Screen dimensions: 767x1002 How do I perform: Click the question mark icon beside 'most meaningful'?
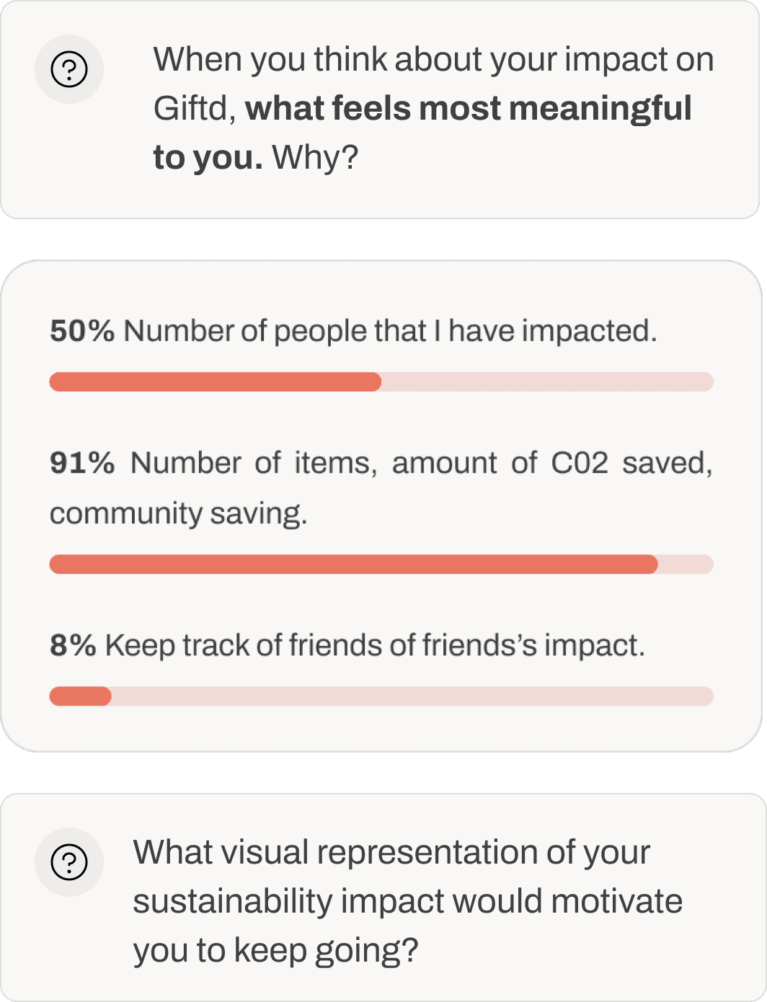click(x=69, y=69)
